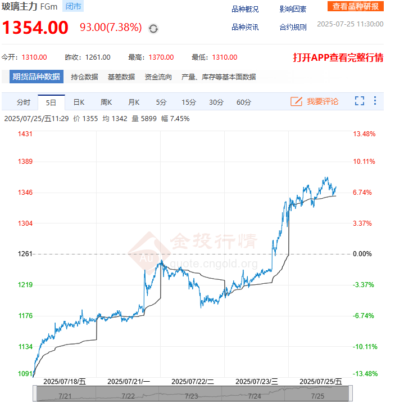Viewport: 395px width, 402px height.
Task: Switch to 分时 chart tab
Action: click(24, 102)
